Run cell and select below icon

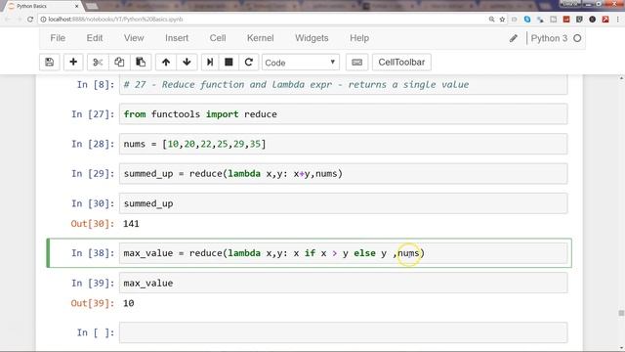click(x=210, y=63)
